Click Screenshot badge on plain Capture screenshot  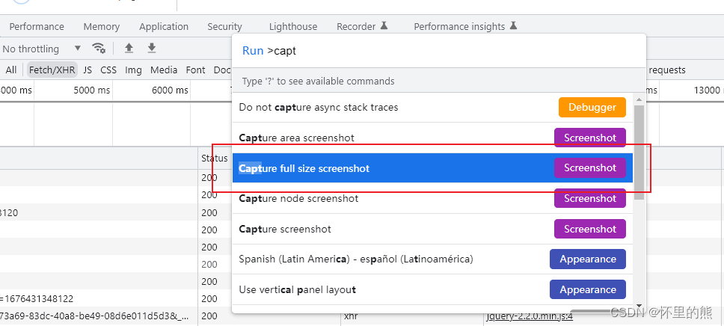click(x=590, y=229)
